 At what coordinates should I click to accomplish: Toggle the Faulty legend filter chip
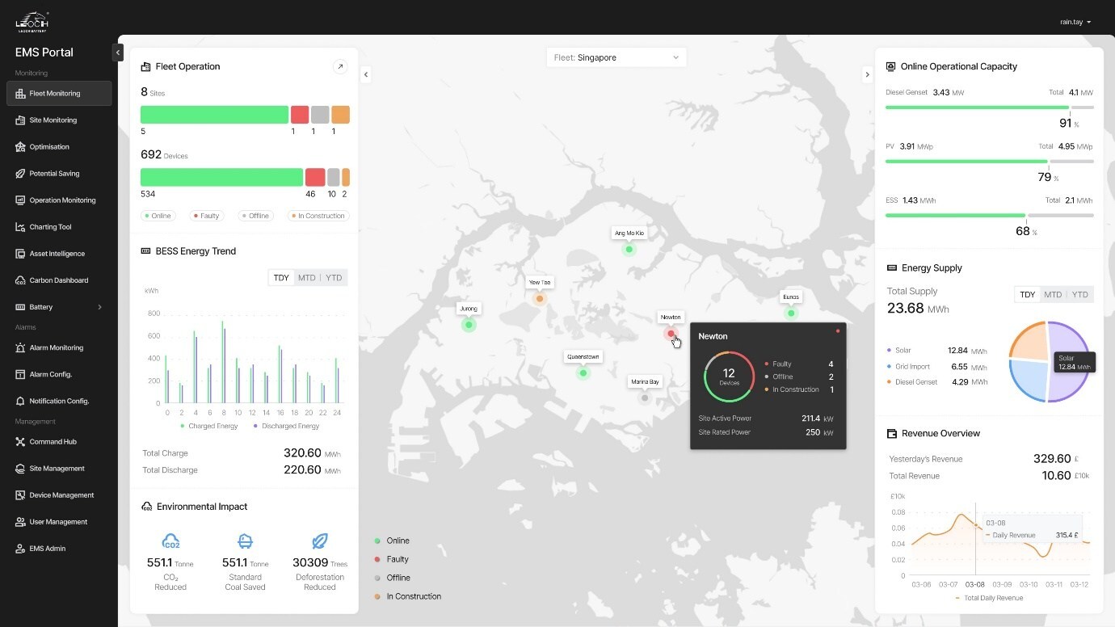(207, 216)
